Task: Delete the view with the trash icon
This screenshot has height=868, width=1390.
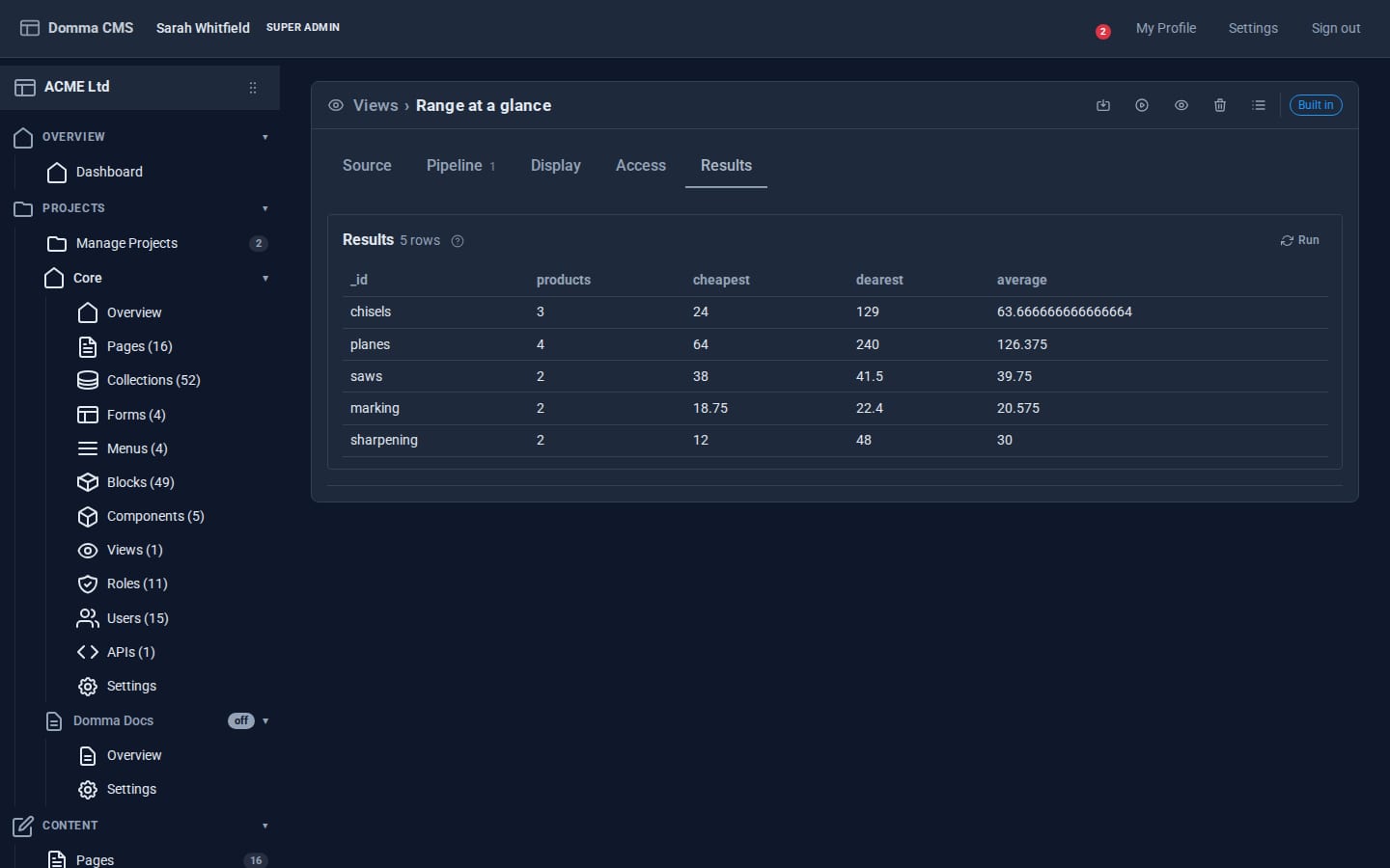Action: 1220,105
